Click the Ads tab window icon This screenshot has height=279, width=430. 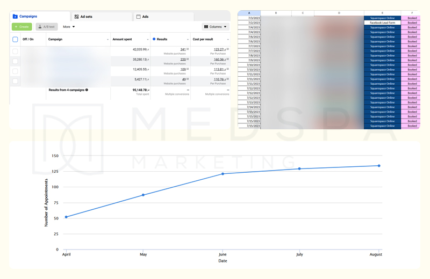coord(138,17)
